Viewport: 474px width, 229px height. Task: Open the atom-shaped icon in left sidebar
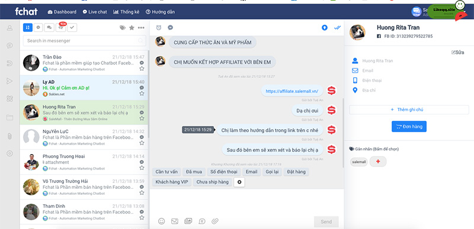pyautogui.click(x=9, y=99)
